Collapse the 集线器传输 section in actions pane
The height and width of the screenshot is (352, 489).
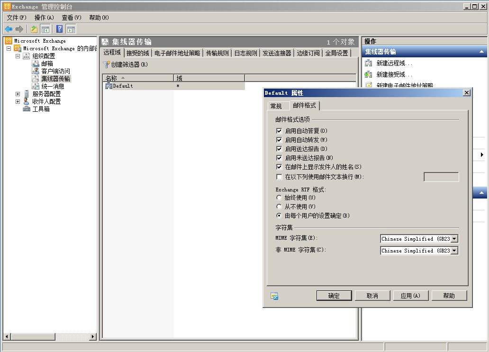(481, 52)
